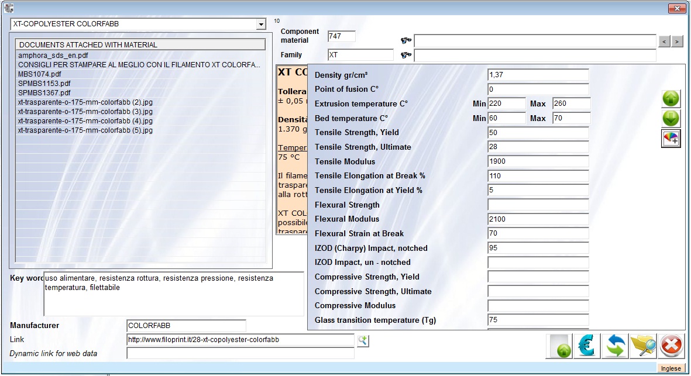This screenshot has width=691, height=376.
Task: Click Tensile Strength, Ultimate field
Action: (x=538, y=147)
